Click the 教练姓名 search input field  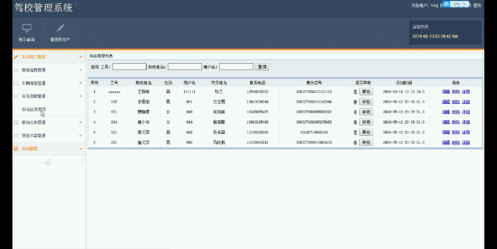click(x=185, y=67)
